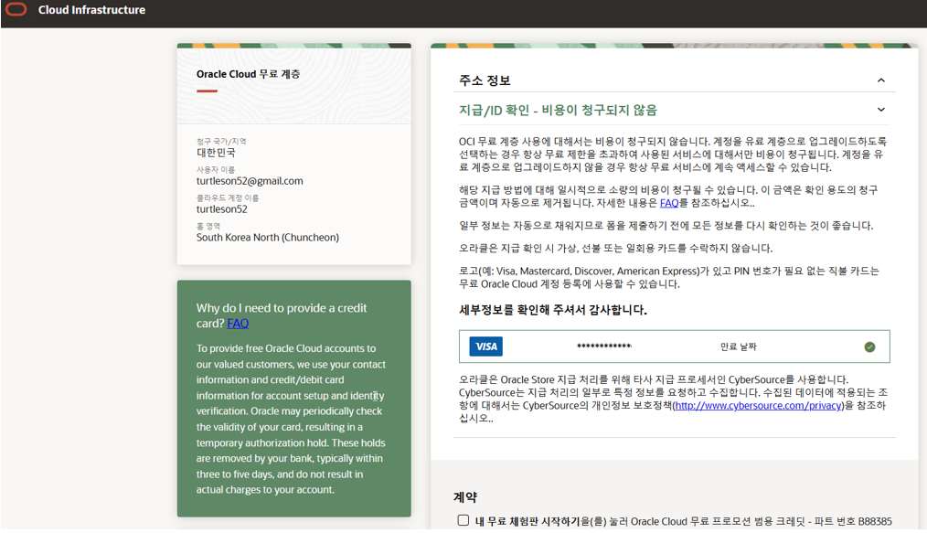
Task: Click the turtleson52 cloud account name
Action: [x=222, y=209]
